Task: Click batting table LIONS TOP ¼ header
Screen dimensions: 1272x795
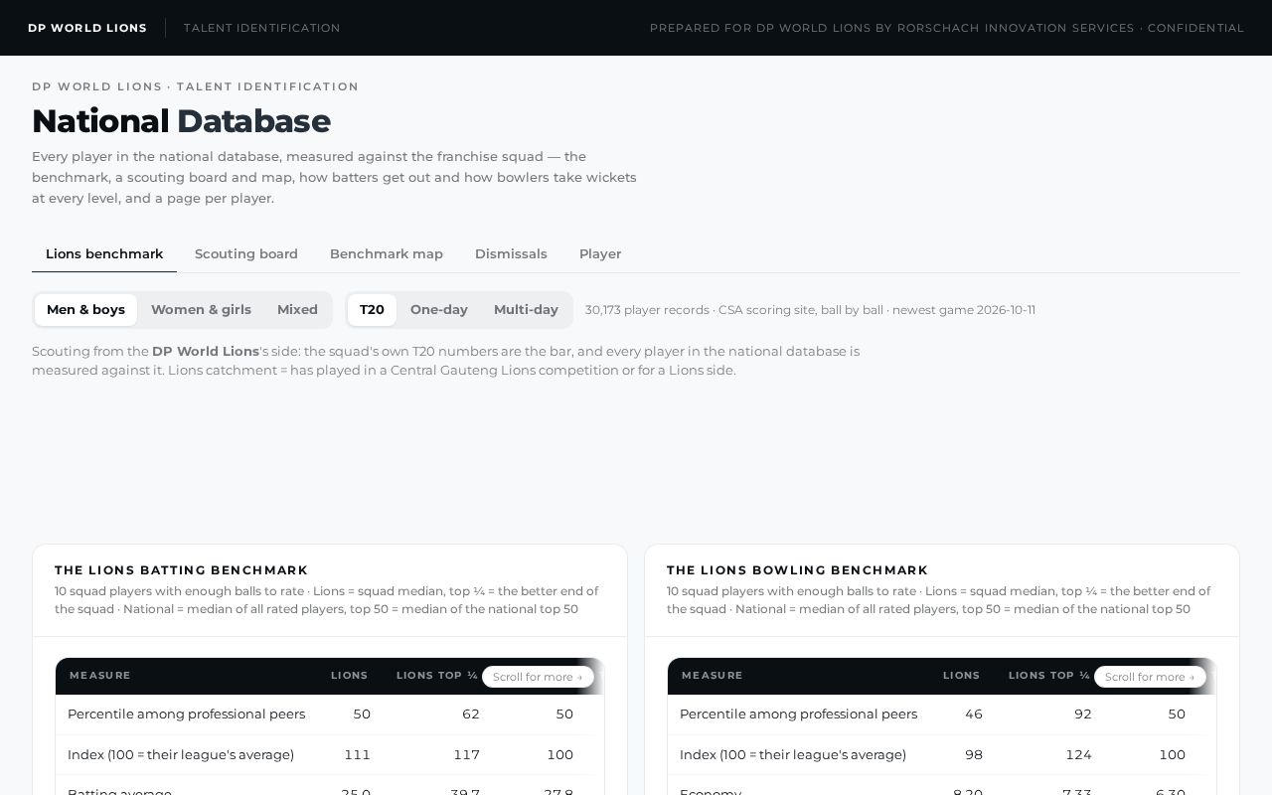Action: (x=437, y=676)
